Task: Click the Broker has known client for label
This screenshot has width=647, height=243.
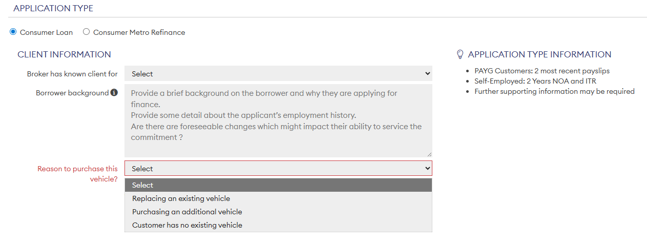Action: [72, 74]
